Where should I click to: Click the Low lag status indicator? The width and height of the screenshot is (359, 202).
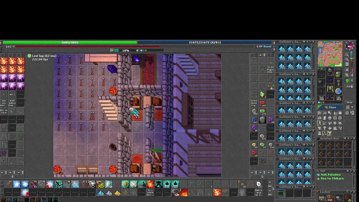pyautogui.click(x=42, y=56)
